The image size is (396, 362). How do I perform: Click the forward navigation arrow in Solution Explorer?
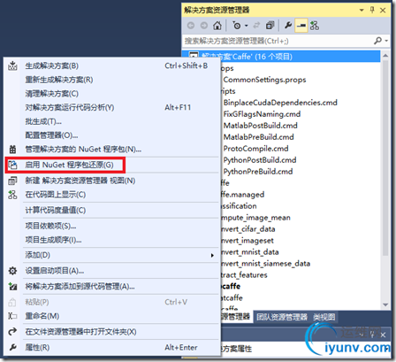(x=204, y=26)
